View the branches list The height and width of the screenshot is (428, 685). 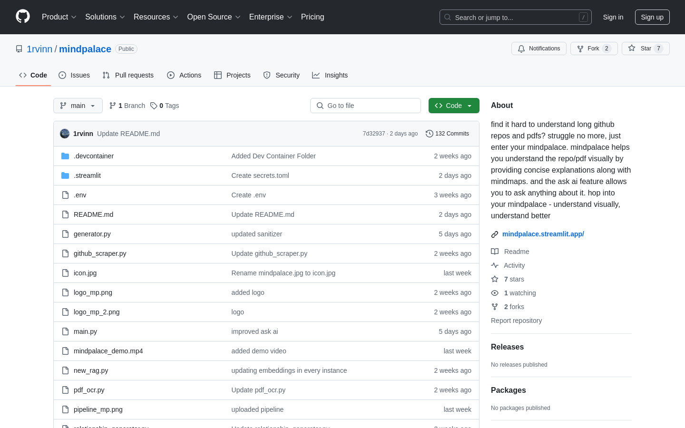tap(127, 106)
